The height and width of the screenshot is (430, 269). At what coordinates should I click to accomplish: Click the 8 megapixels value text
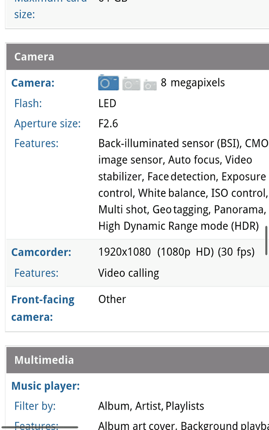[193, 82]
